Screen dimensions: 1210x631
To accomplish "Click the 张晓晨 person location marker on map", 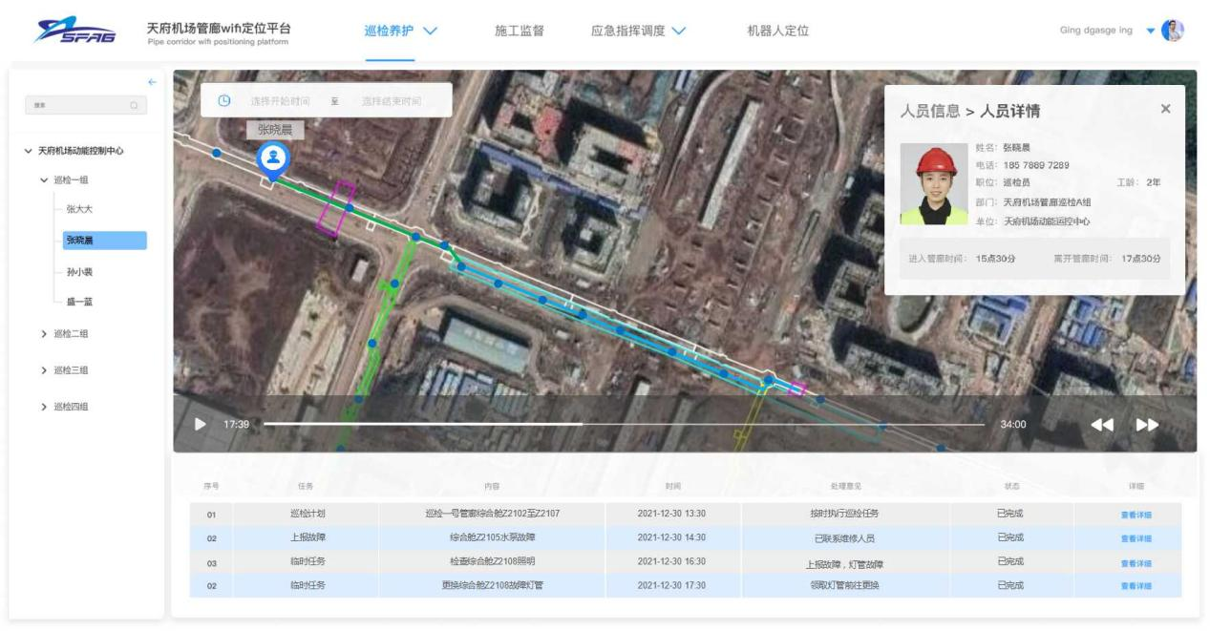I will [x=274, y=160].
